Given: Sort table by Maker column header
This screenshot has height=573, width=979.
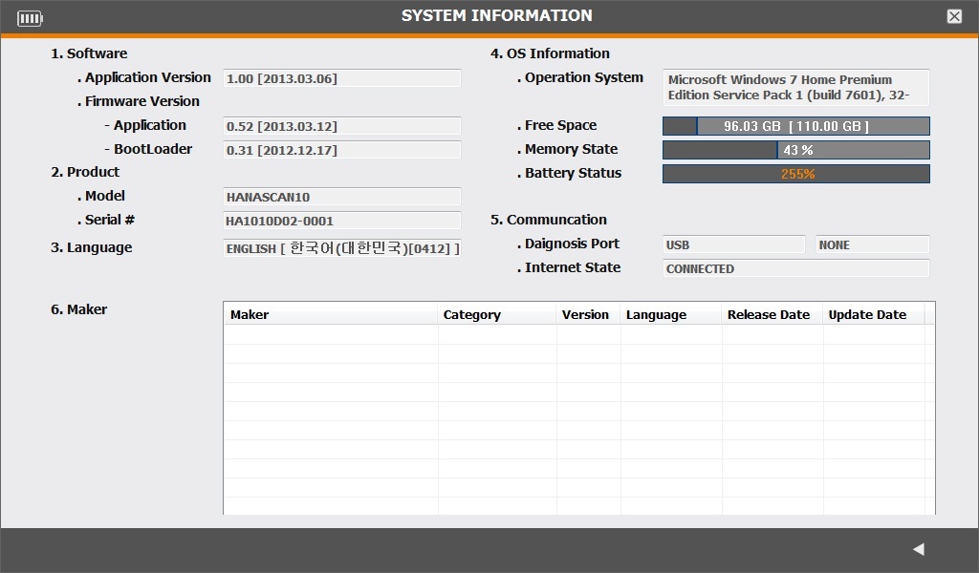Looking at the screenshot, I should point(331,314).
